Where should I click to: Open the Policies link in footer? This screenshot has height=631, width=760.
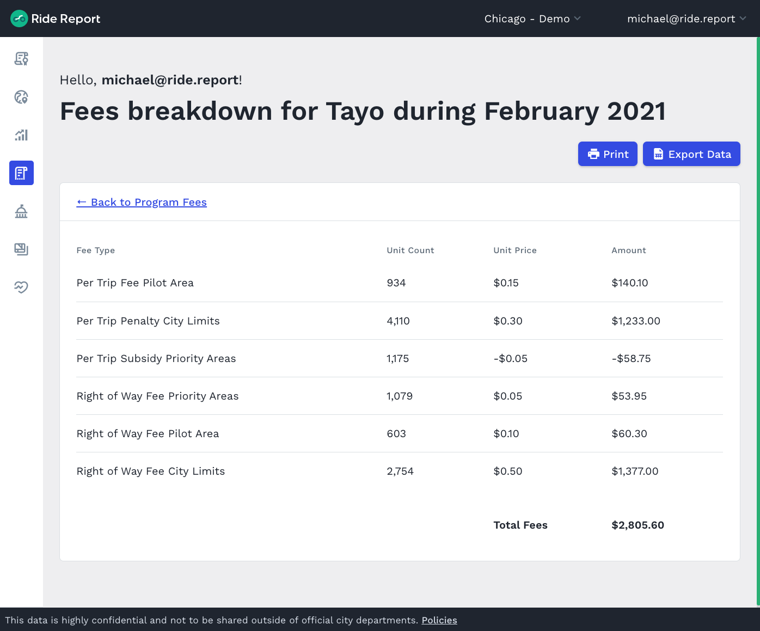pos(439,620)
